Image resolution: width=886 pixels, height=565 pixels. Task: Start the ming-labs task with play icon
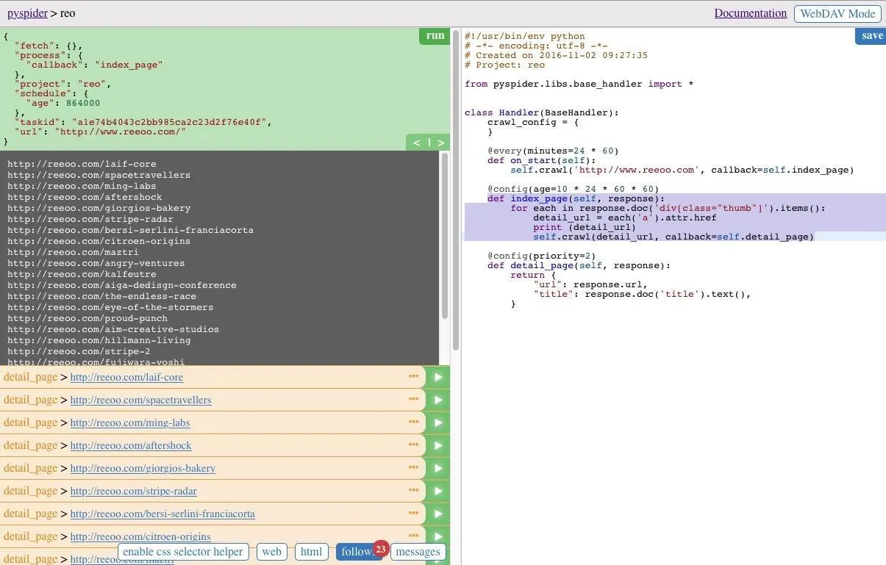(438, 422)
